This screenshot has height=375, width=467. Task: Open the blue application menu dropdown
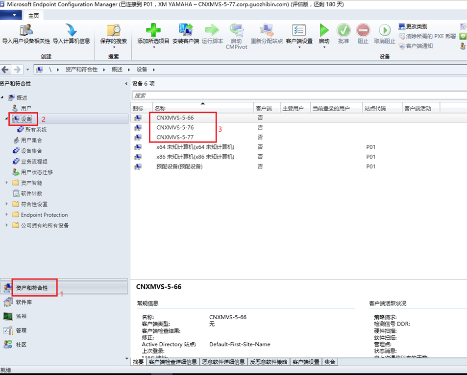(x=11, y=15)
